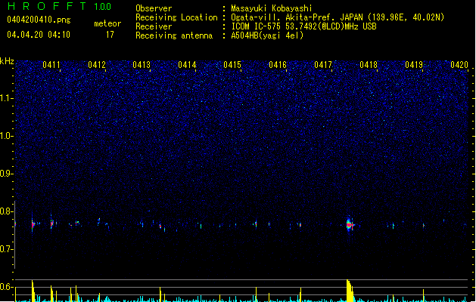Click the red meteor echo just after 0410
Image resolution: width=476 pixels, height=302 pixels.
[33, 224]
